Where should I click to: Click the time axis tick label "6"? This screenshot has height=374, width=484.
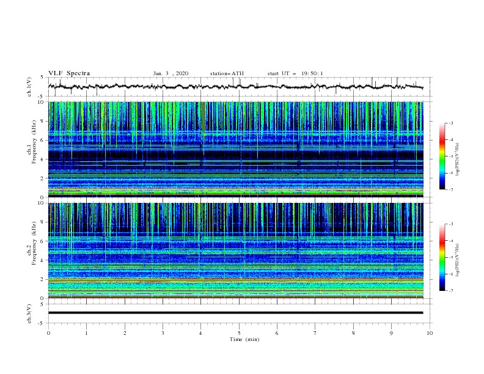[277, 333]
